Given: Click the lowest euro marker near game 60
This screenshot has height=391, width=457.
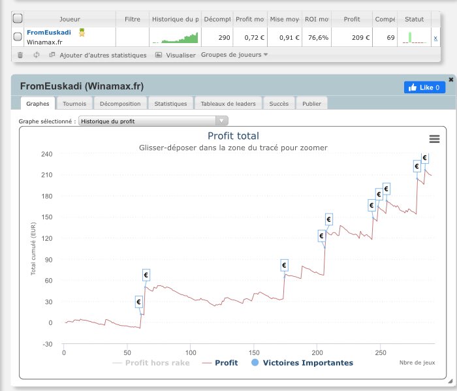Looking at the screenshot, I should 138,302.
